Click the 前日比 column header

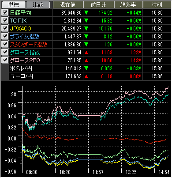click(x=99, y=5)
